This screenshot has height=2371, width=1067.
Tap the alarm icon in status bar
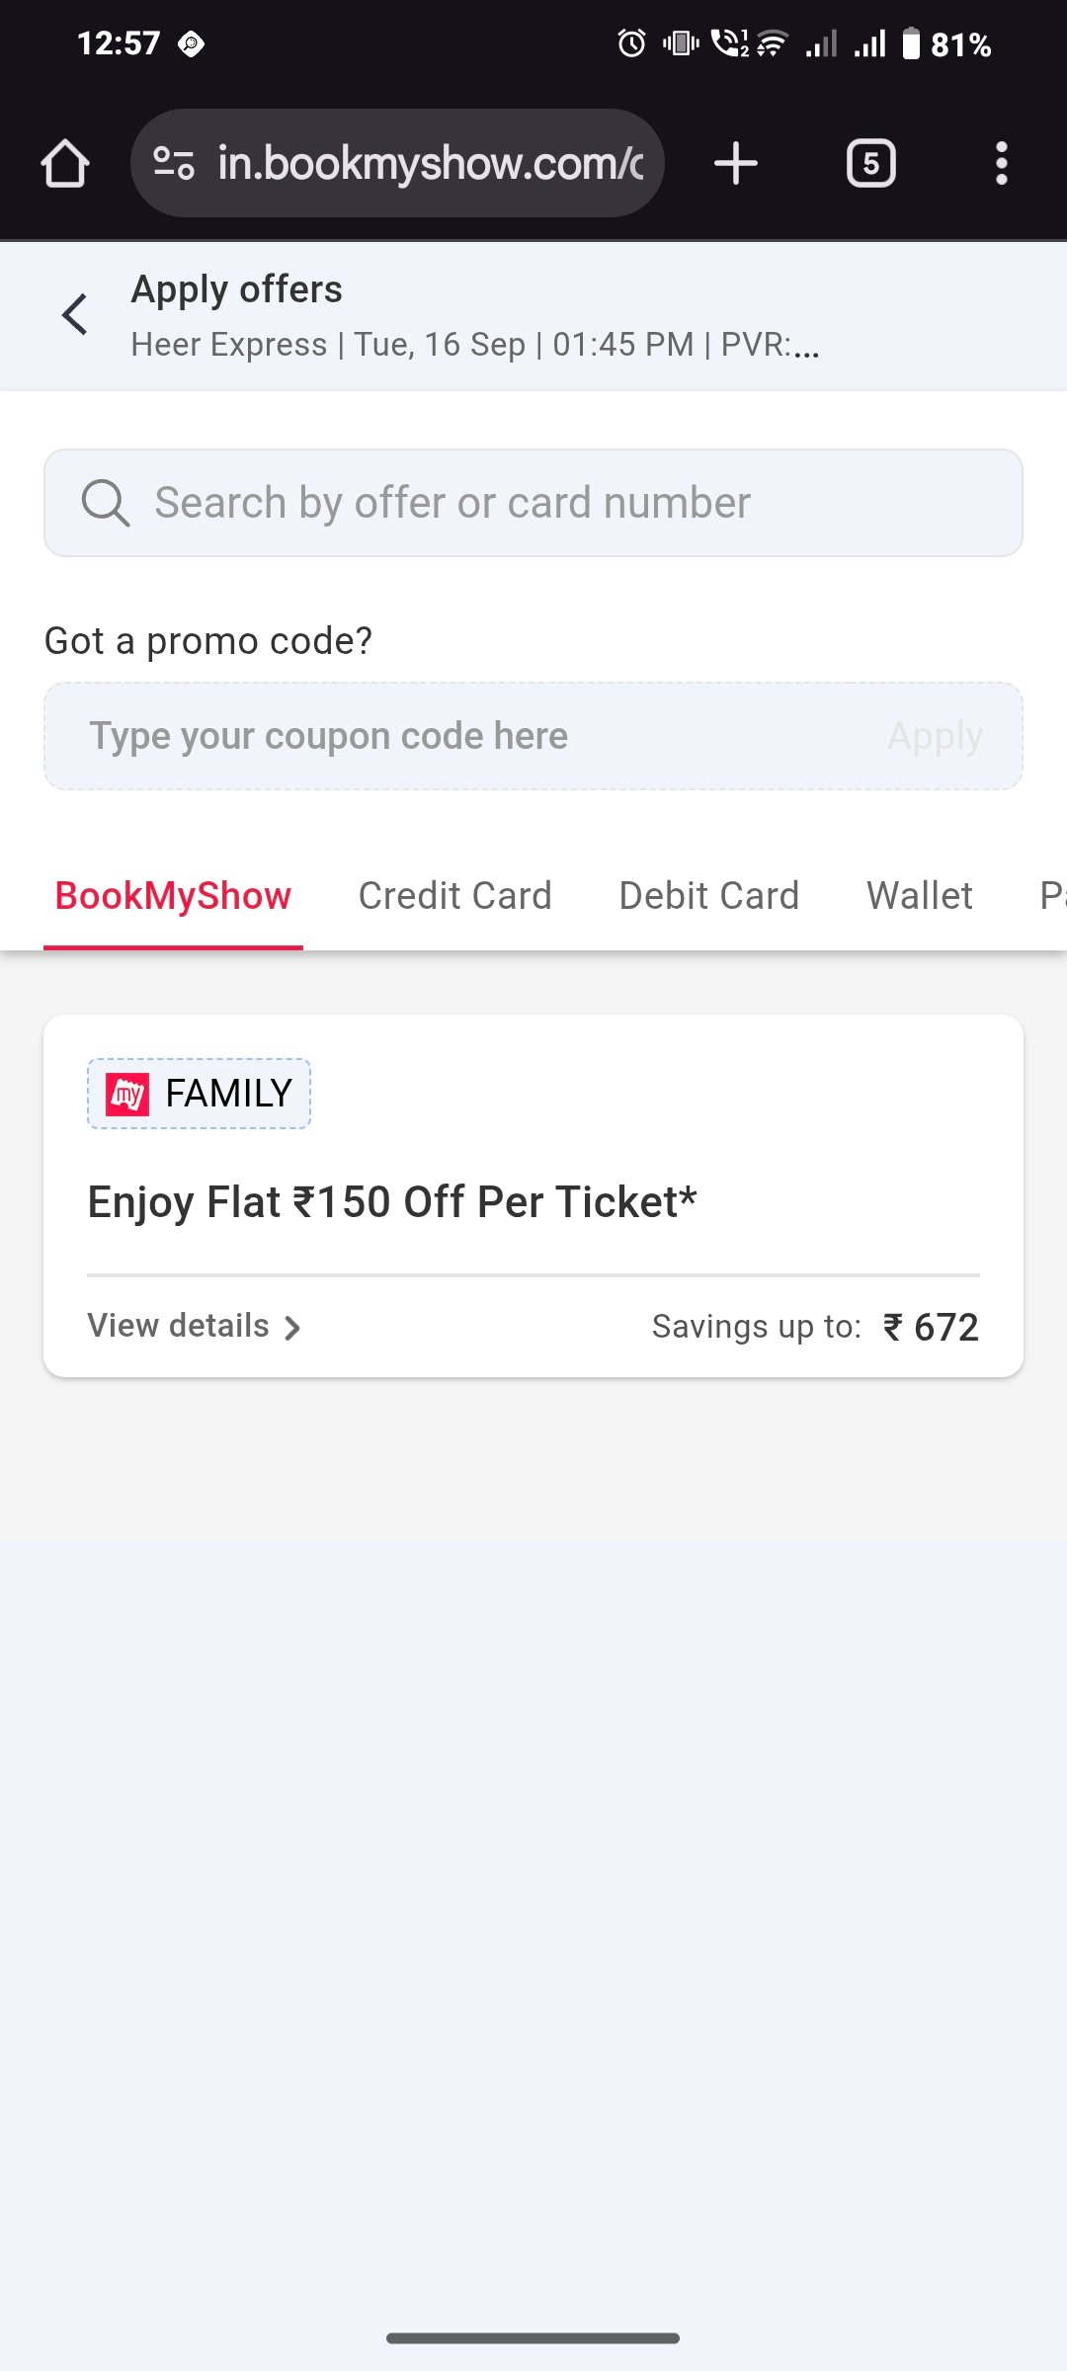tap(631, 43)
